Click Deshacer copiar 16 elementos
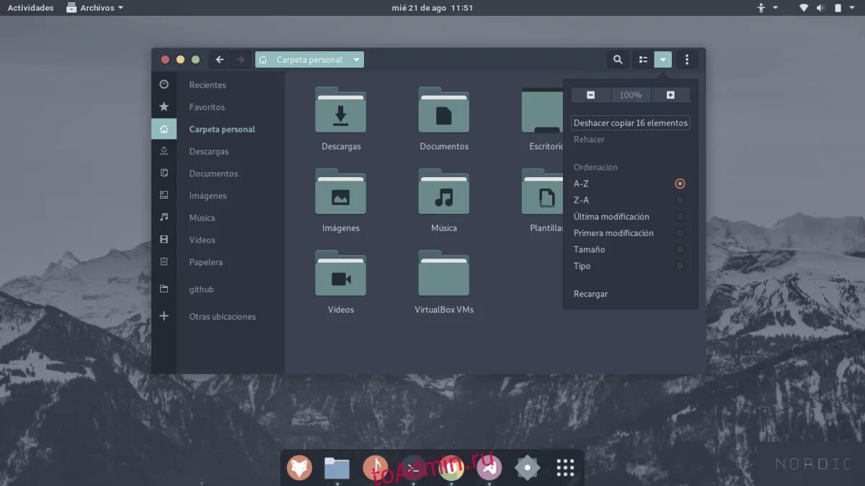 [630, 123]
